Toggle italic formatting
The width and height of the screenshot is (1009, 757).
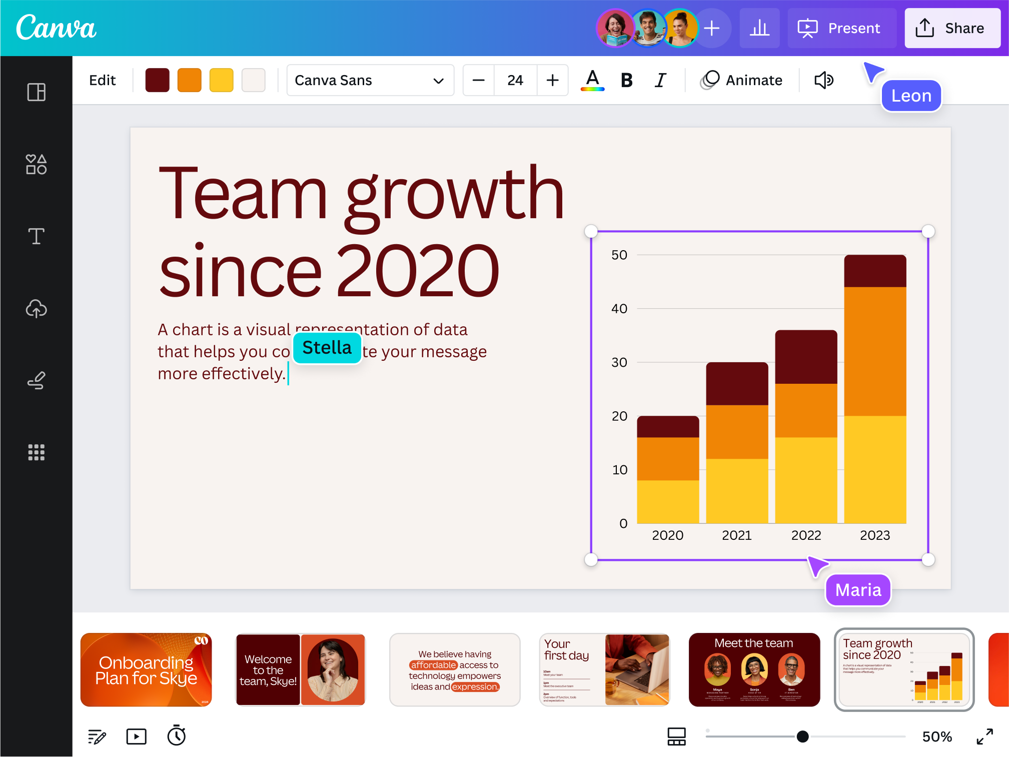tap(660, 80)
